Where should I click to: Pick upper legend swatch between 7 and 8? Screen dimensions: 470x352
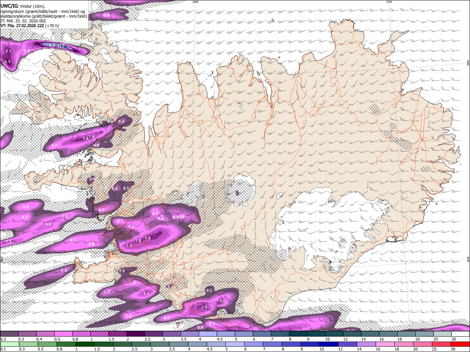coord(280,334)
